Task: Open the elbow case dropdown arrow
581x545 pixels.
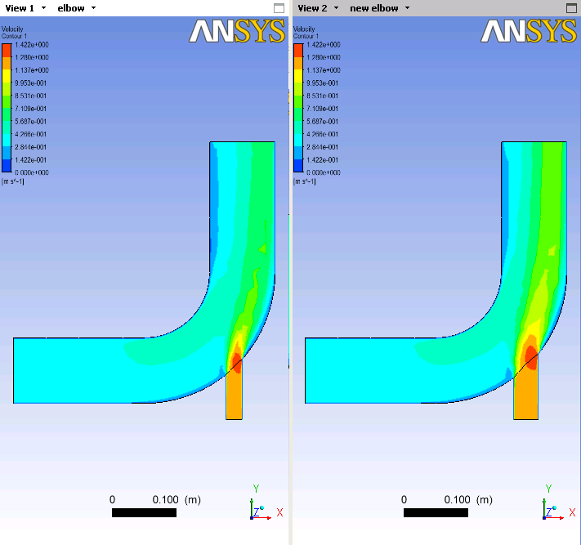Action: click(x=93, y=8)
